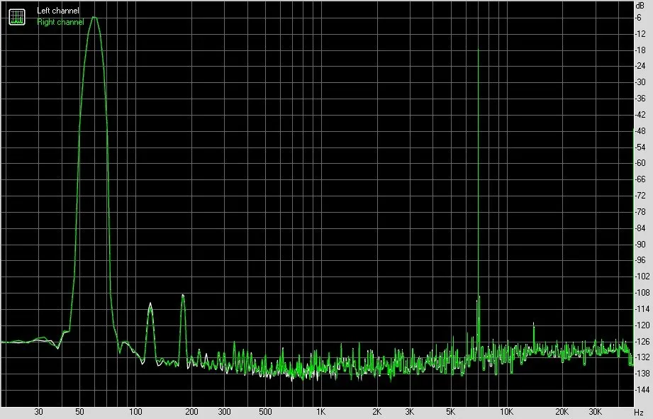Click the "-126" dB scale value
This screenshot has width=653, height=419.
(642, 342)
